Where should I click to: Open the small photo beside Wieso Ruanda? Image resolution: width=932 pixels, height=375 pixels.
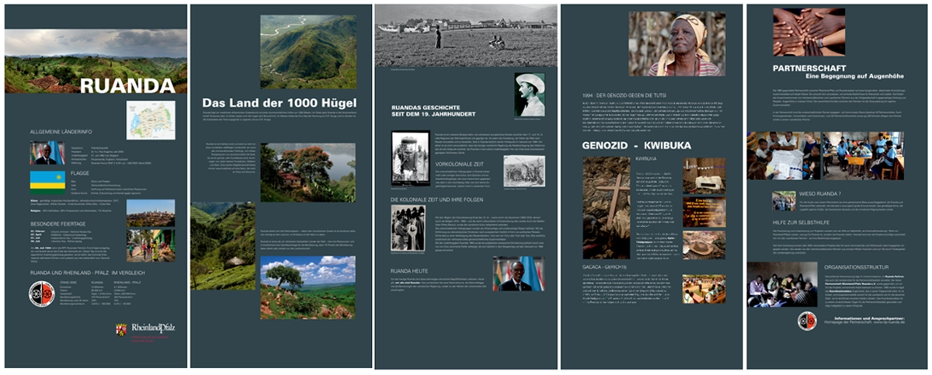(x=783, y=201)
